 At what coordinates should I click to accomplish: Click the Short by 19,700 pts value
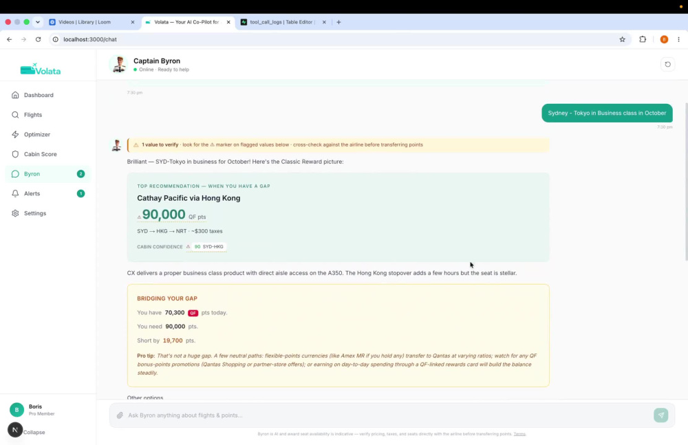pos(173,340)
